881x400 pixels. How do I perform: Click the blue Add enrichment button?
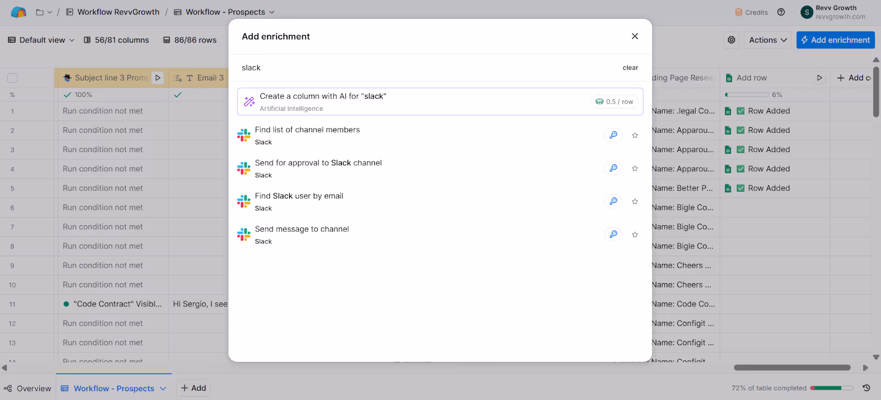tap(835, 40)
